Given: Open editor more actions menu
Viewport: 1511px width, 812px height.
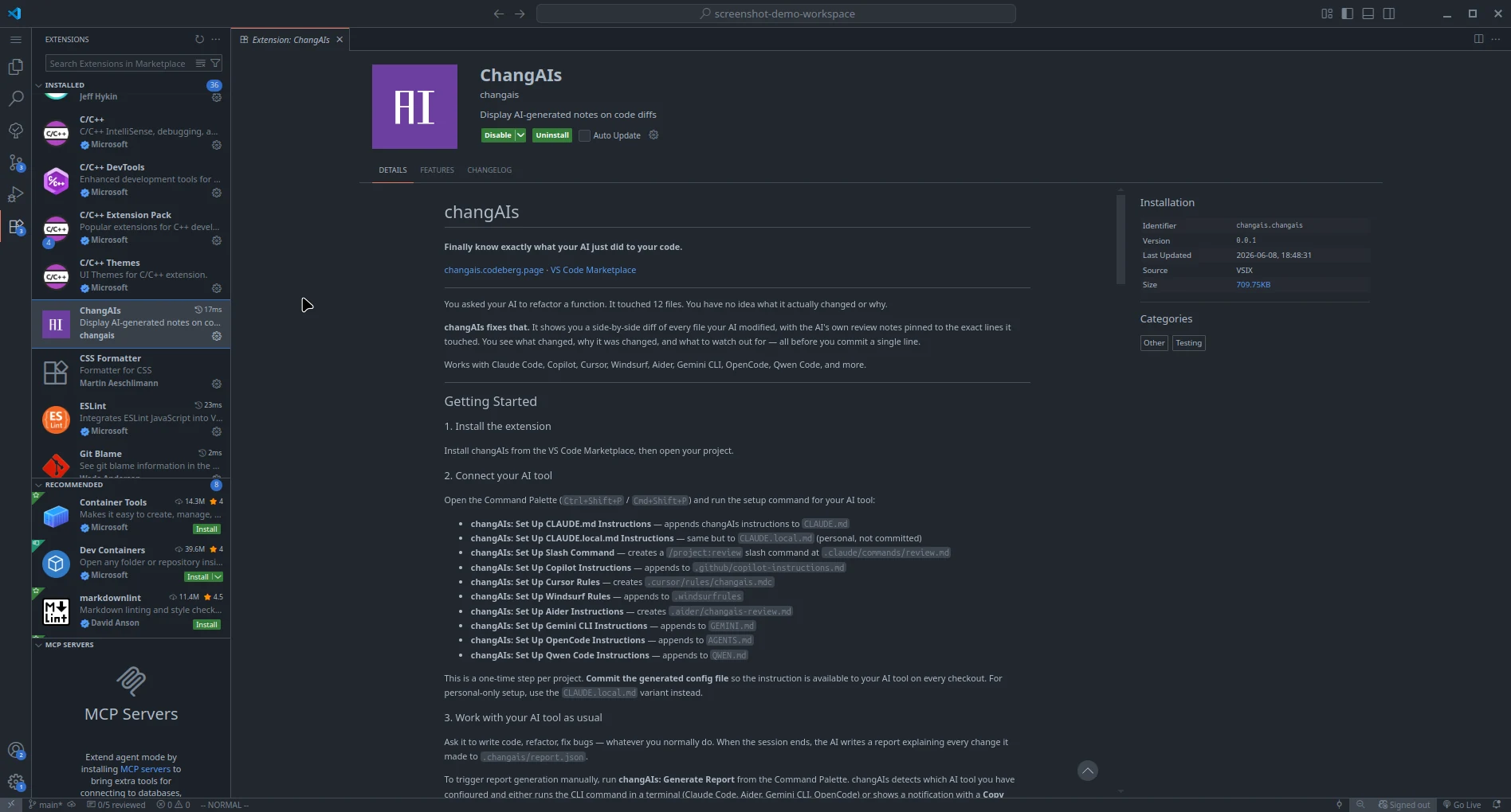Looking at the screenshot, I should [x=1496, y=39].
